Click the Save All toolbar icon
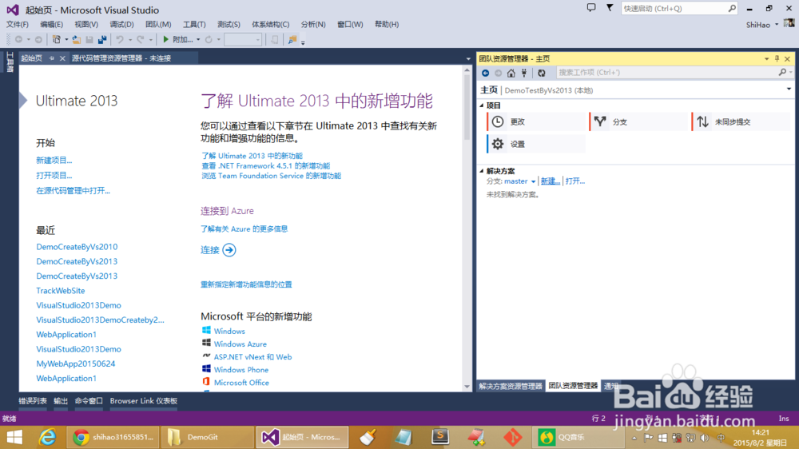This screenshot has width=799, height=449. point(102,39)
